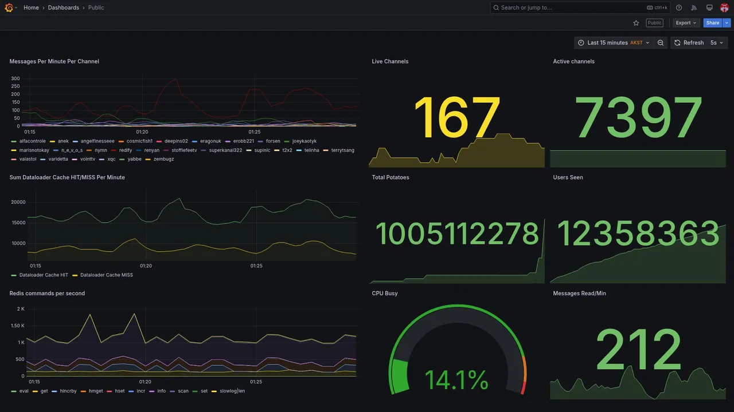Go to Home in breadcrumb
This screenshot has width=734, height=412.
[x=31, y=7]
